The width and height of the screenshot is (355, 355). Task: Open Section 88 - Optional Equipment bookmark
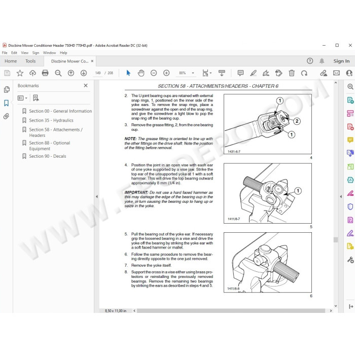(x=49, y=146)
